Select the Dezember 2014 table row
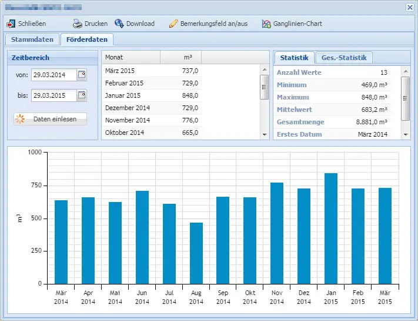The image size is (418, 321). point(152,108)
